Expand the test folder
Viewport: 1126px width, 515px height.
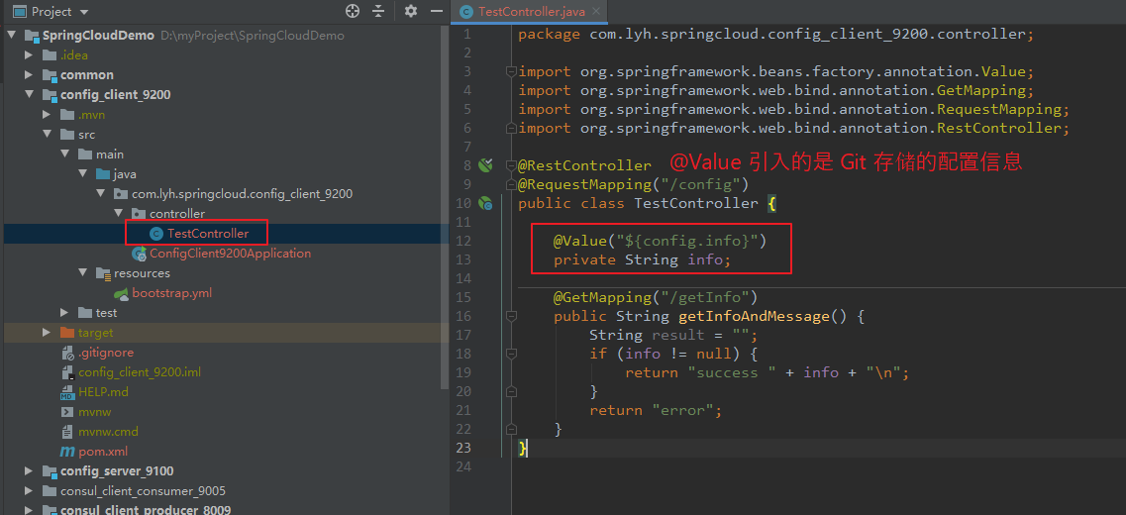[x=64, y=313]
